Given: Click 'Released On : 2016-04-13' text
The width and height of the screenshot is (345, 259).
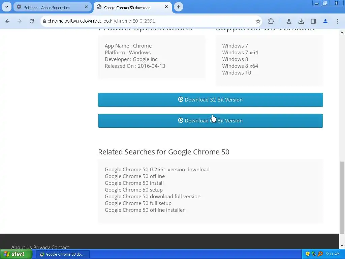Looking at the screenshot, I should (135, 66).
